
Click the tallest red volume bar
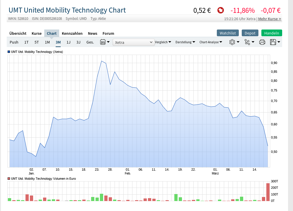[x=268, y=192]
